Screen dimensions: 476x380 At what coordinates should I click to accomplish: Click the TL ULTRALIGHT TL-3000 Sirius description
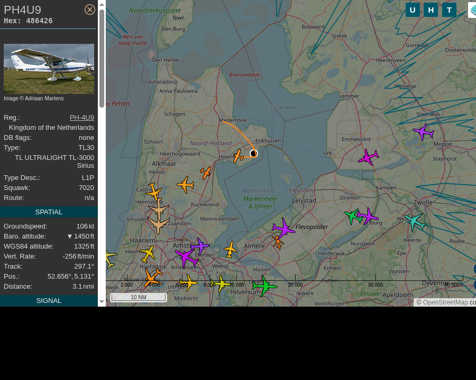pyautogui.click(x=54, y=161)
